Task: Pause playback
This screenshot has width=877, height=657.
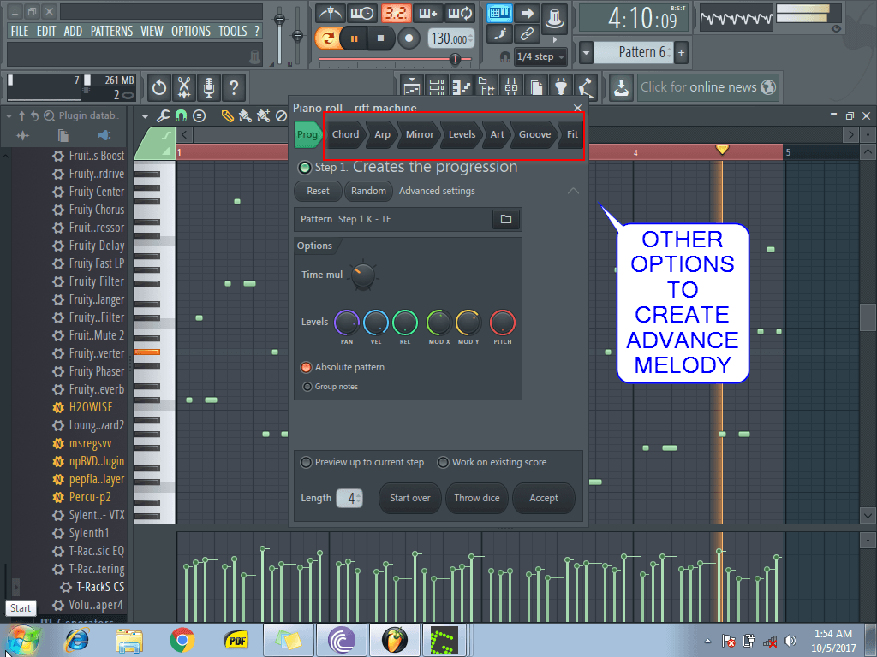Action: [354, 38]
